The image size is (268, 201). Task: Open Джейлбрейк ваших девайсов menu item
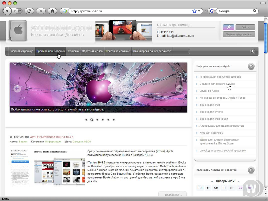[152, 51]
